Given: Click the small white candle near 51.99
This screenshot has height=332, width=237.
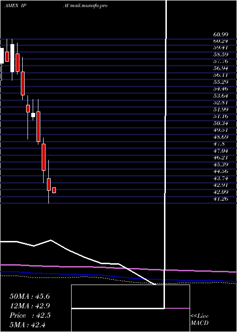Looking at the screenshot, I should point(33,115).
